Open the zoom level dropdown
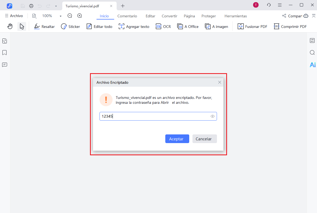This screenshot has height=213, width=317. [60, 16]
